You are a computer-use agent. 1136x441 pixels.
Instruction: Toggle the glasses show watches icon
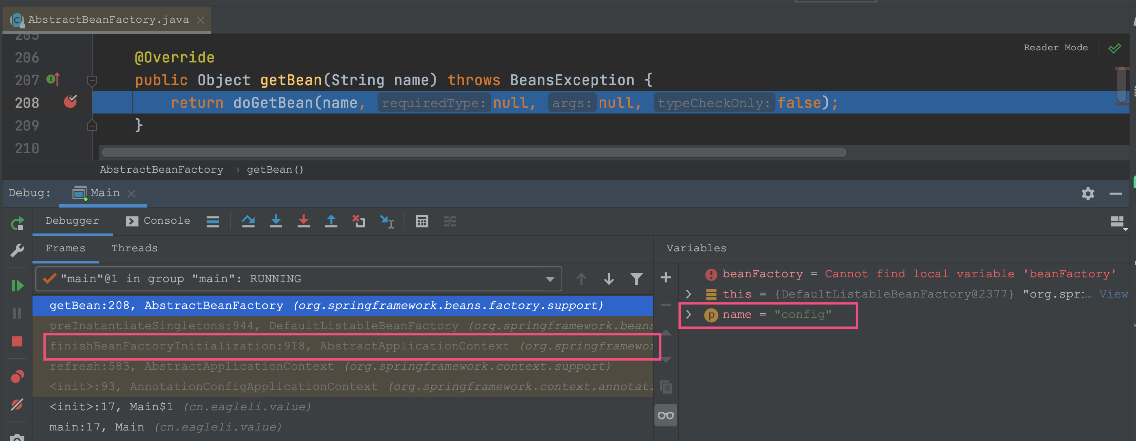click(x=666, y=415)
